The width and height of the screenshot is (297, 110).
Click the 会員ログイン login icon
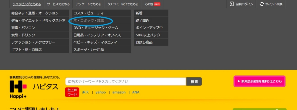point(232,4)
